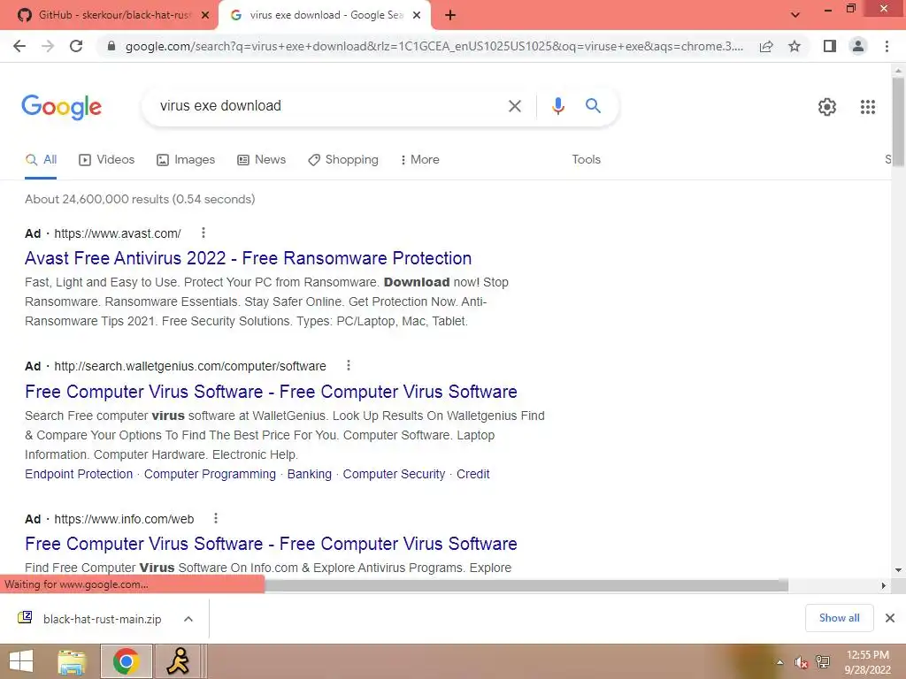Reload the current page
Screen dimensions: 906x679
[x=76, y=46]
